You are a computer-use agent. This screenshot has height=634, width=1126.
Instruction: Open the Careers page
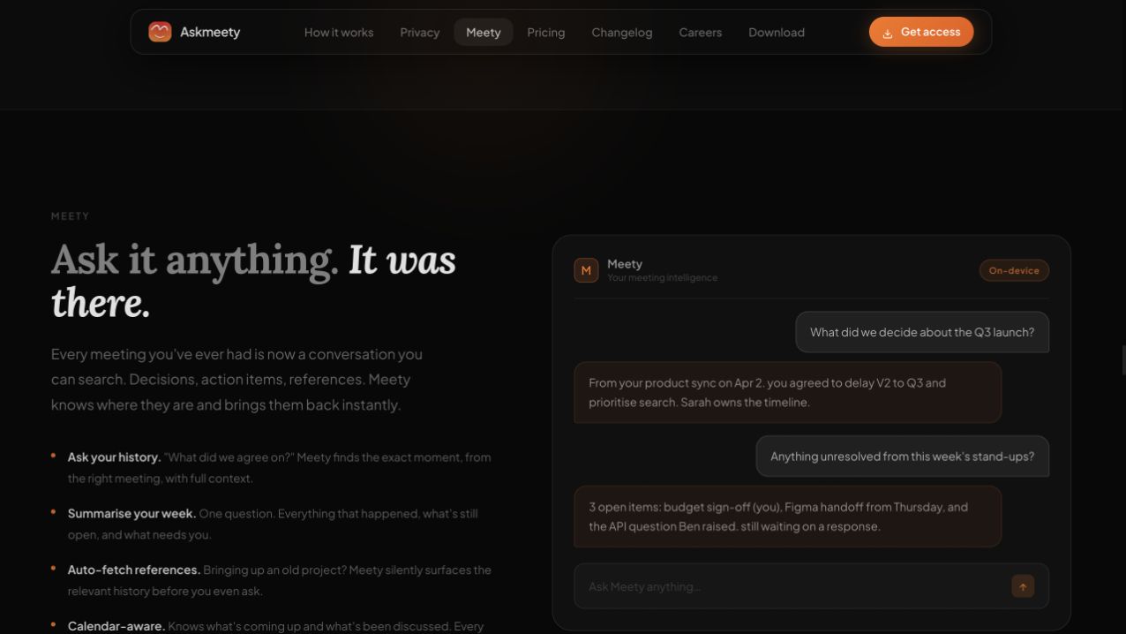(x=701, y=32)
